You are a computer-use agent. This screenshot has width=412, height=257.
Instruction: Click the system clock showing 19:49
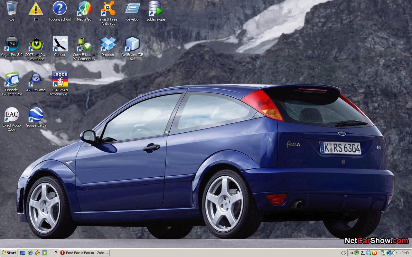(404, 253)
